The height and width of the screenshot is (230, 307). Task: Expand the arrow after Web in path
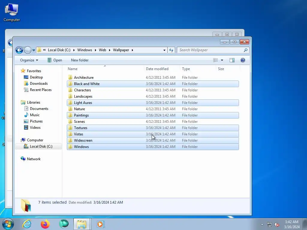pos(109,50)
